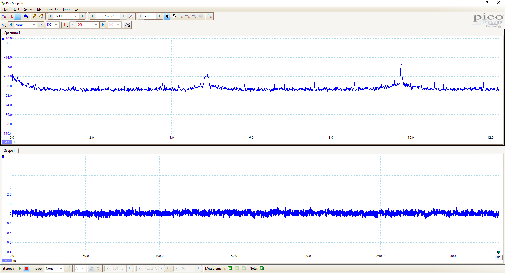
Task: Click the 500 mV trigger threshold field
Action: tap(118, 269)
